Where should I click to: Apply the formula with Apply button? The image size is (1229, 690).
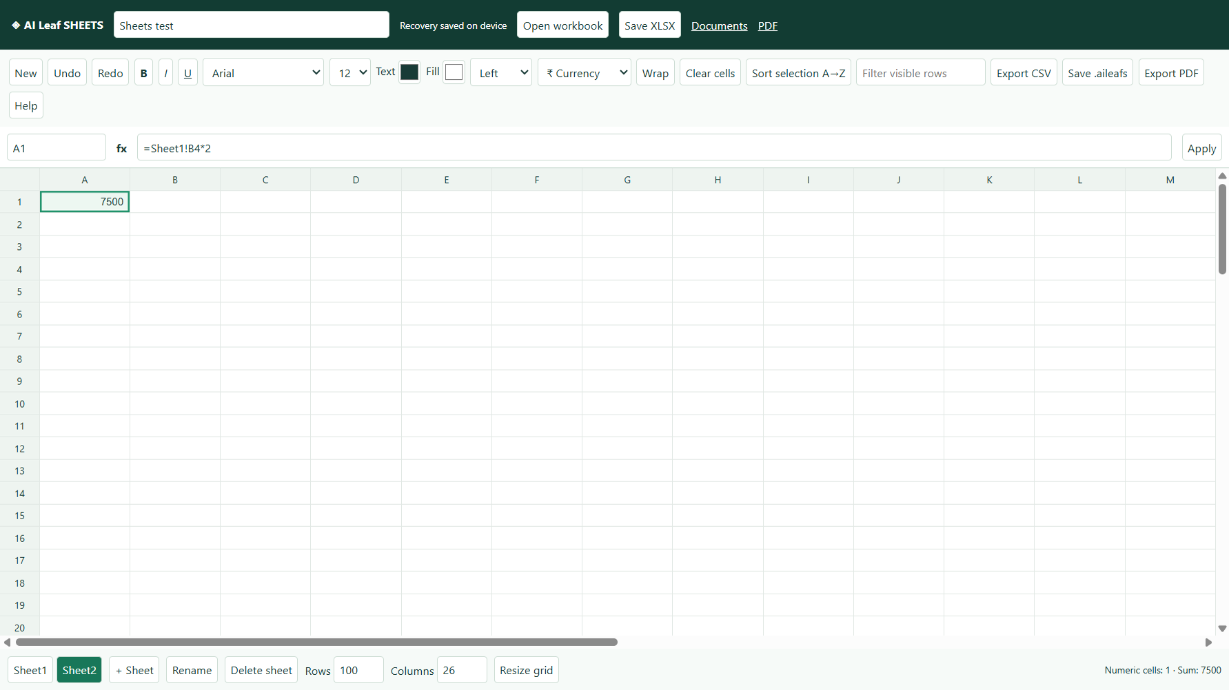tap(1201, 147)
